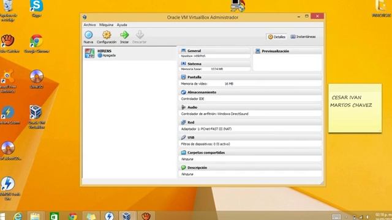Click the "Controlador IDE" text
The height and width of the screenshot is (220, 392).
[x=192, y=99]
